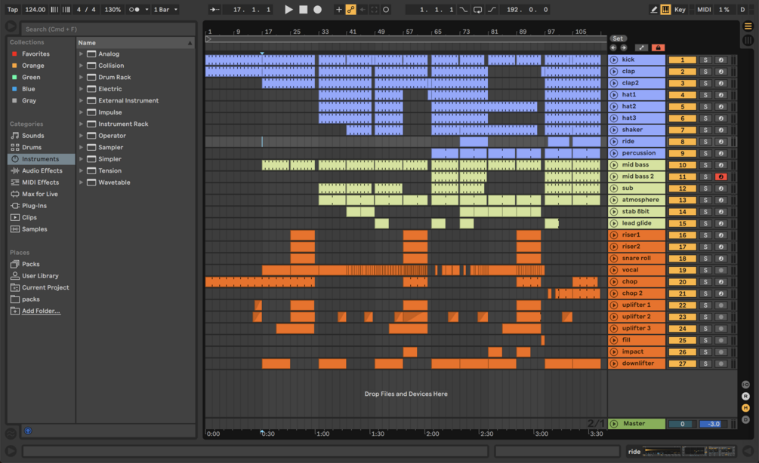This screenshot has width=759, height=463.
Task: Open the 1 Bar quantization dropdown
Action: point(165,9)
